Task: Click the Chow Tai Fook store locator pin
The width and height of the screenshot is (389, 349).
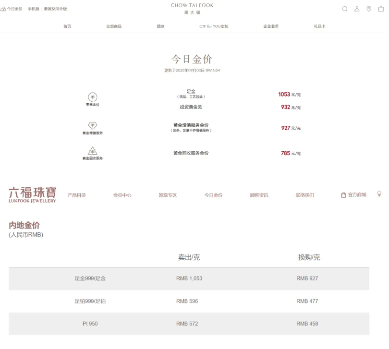Action: (369, 9)
